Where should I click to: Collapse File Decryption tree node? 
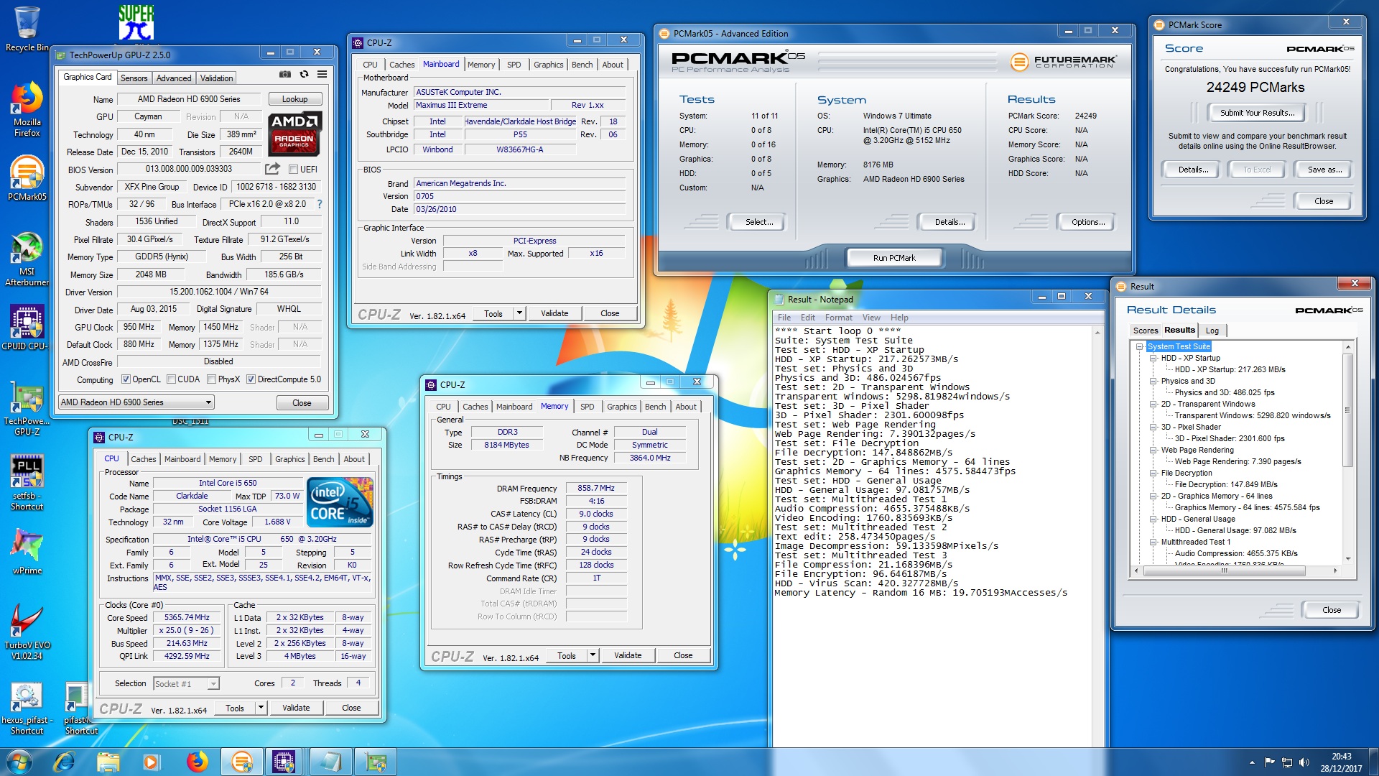pyautogui.click(x=1153, y=473)
